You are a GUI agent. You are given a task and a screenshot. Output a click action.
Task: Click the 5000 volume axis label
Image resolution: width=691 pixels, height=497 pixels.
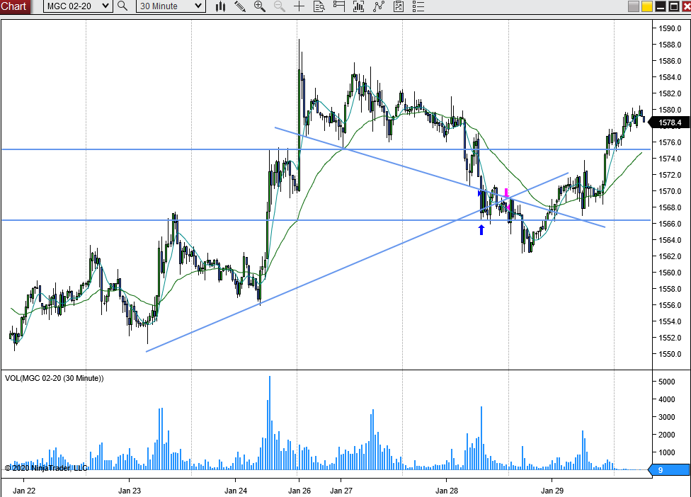pyautogui.click(x=666, y=382)
